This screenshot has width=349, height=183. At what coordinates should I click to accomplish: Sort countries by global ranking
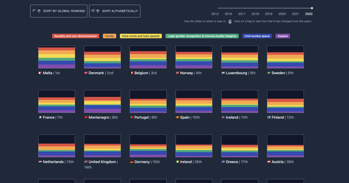point(59,11)
